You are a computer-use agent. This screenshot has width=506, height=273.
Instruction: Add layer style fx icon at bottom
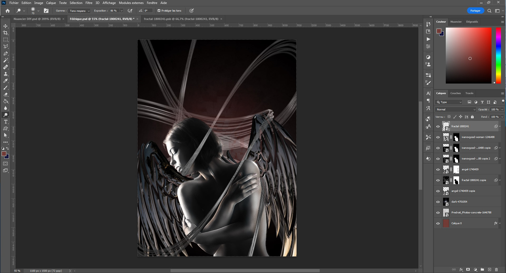point(461,270)
